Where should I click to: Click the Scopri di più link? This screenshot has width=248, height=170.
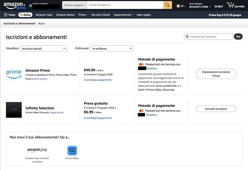pos(57,113)
